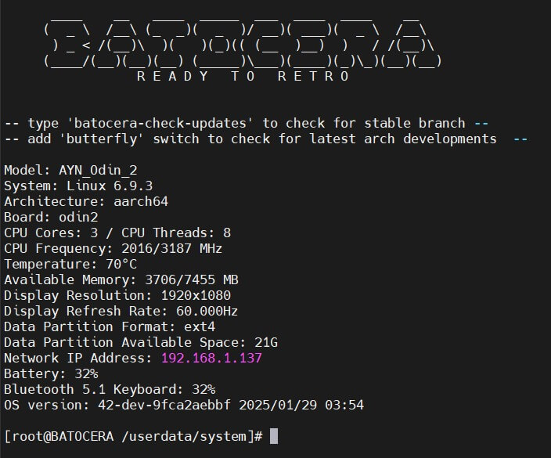
Task: Click the word 'butterfly' in the hint line
Action: point(102,139)
